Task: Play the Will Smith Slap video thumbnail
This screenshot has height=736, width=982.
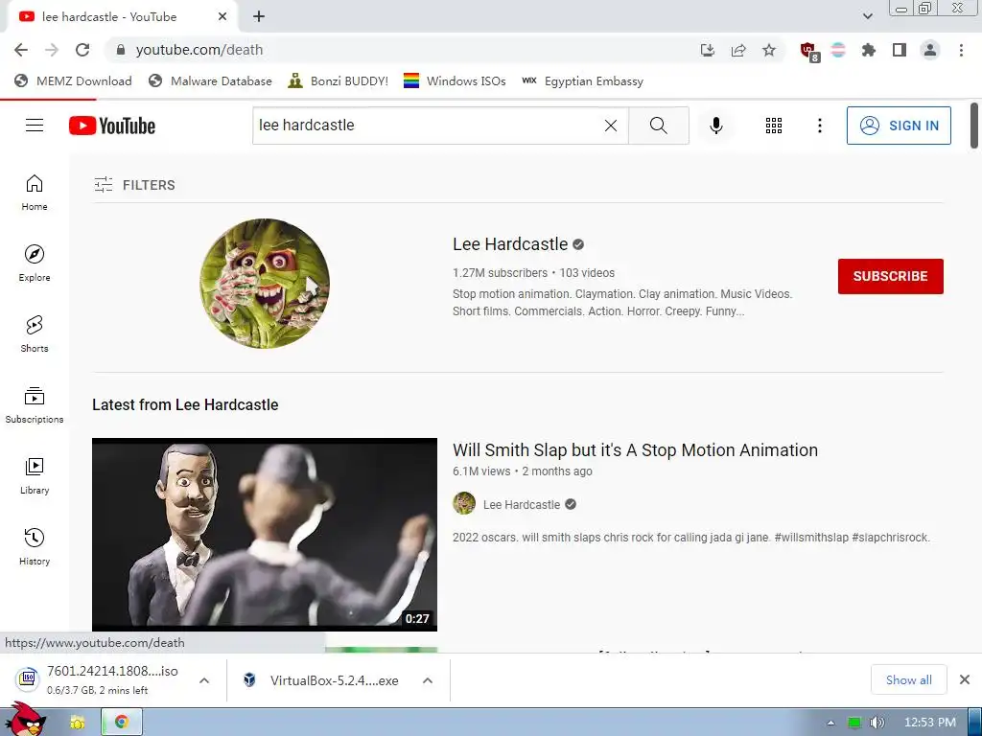Action: (x=265, y=535)
